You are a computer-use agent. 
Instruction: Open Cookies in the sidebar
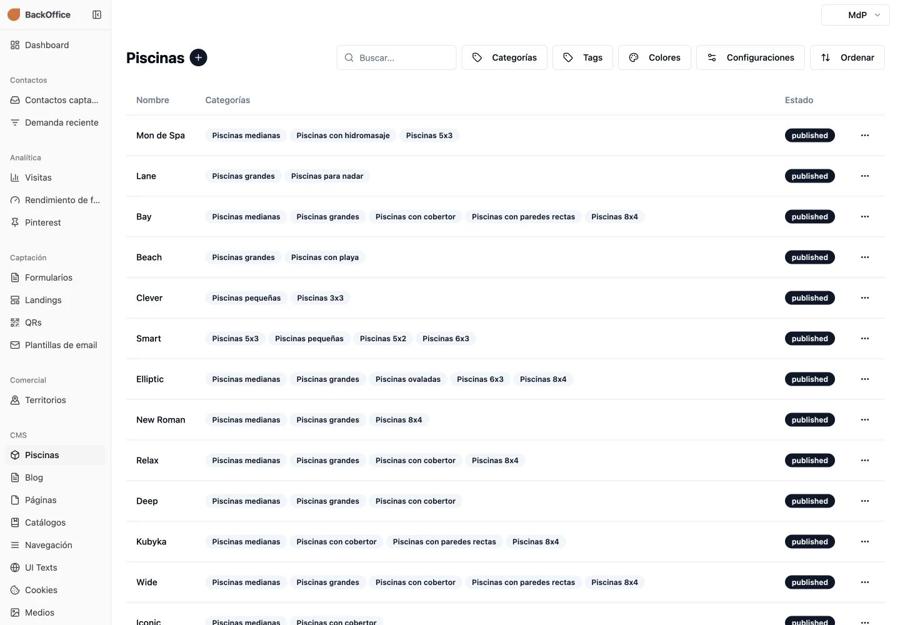(55, 590)
